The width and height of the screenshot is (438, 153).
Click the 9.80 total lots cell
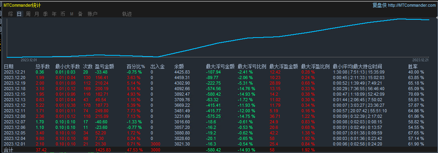pos(40,138)
